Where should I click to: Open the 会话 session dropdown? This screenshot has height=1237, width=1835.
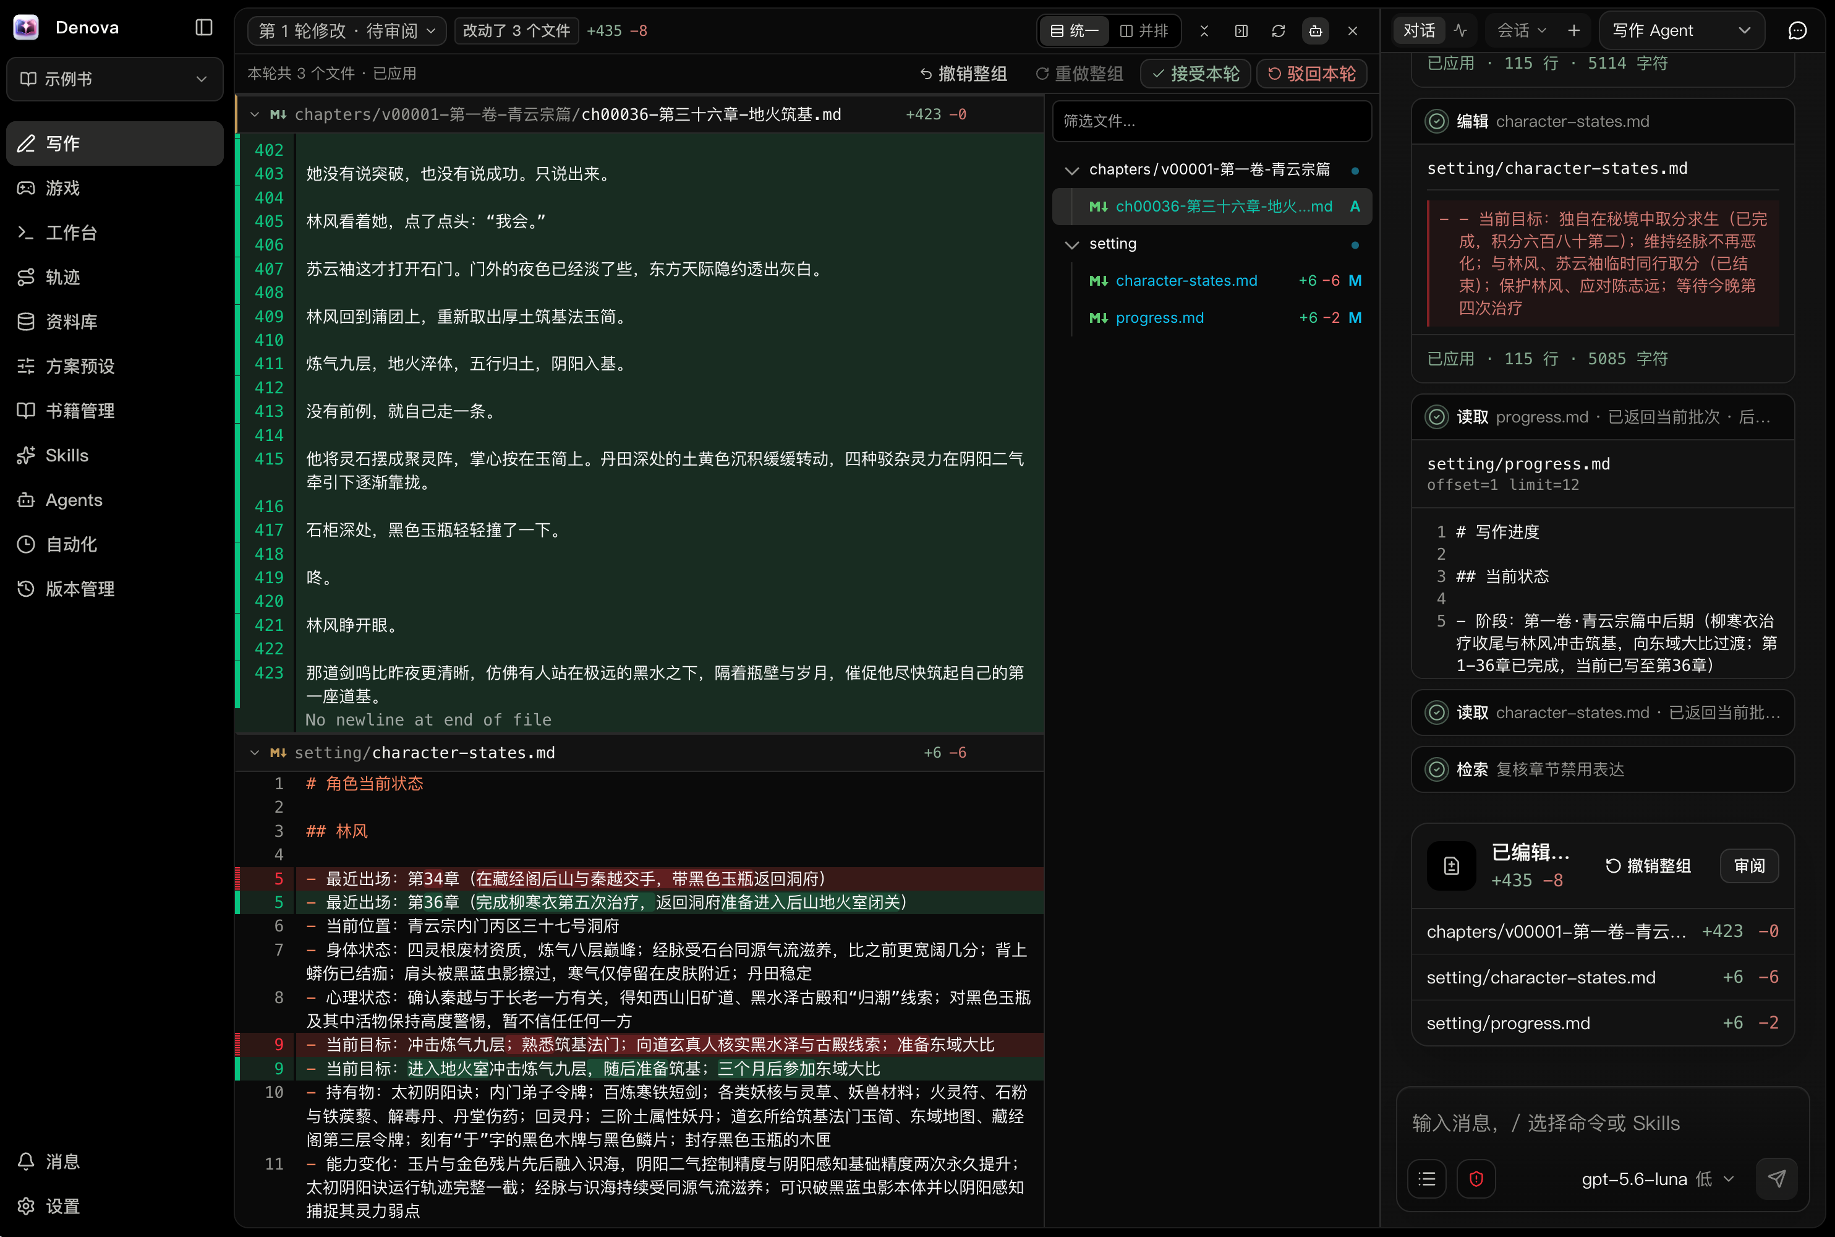tap(1521, 30)
